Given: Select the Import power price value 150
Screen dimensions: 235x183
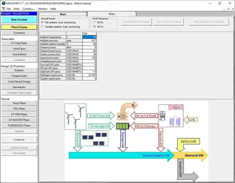Looking at the screenshot, I should click(x=89, y=58).
